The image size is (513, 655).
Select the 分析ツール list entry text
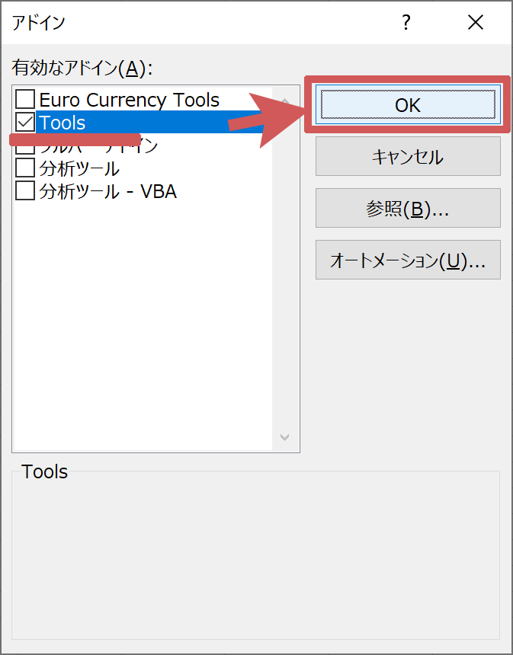pyautogui.click(x=79, y=168)
